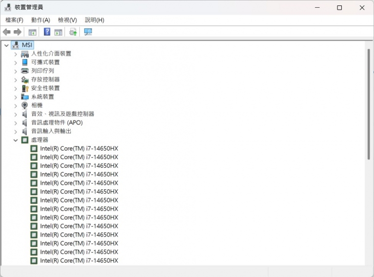This screenshot has height=277, width=374.
Task: Open the 說明(H) menu
Action: [x=94, y=20]
